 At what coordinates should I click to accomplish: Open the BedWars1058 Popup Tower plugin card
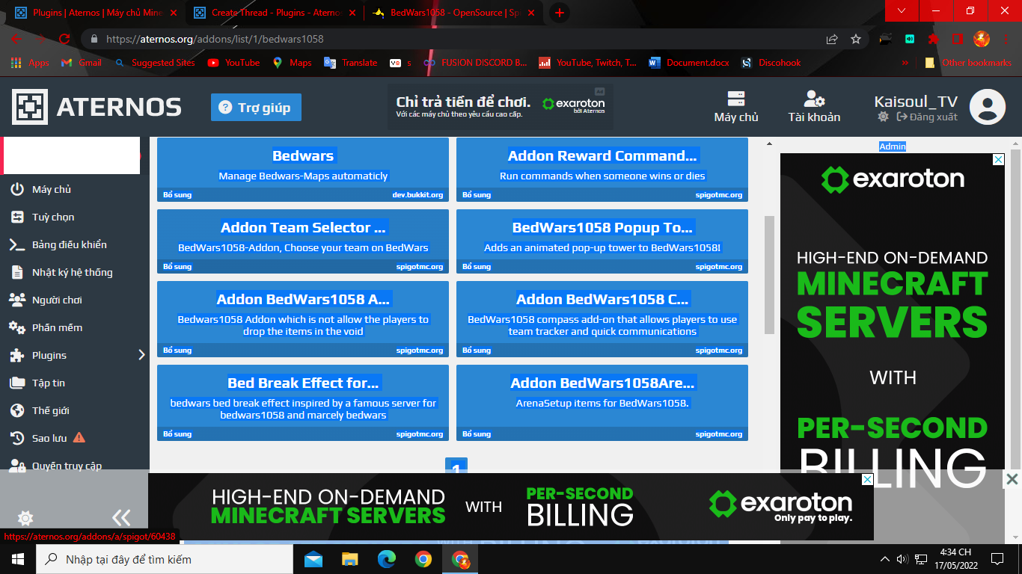click(602, 241)
